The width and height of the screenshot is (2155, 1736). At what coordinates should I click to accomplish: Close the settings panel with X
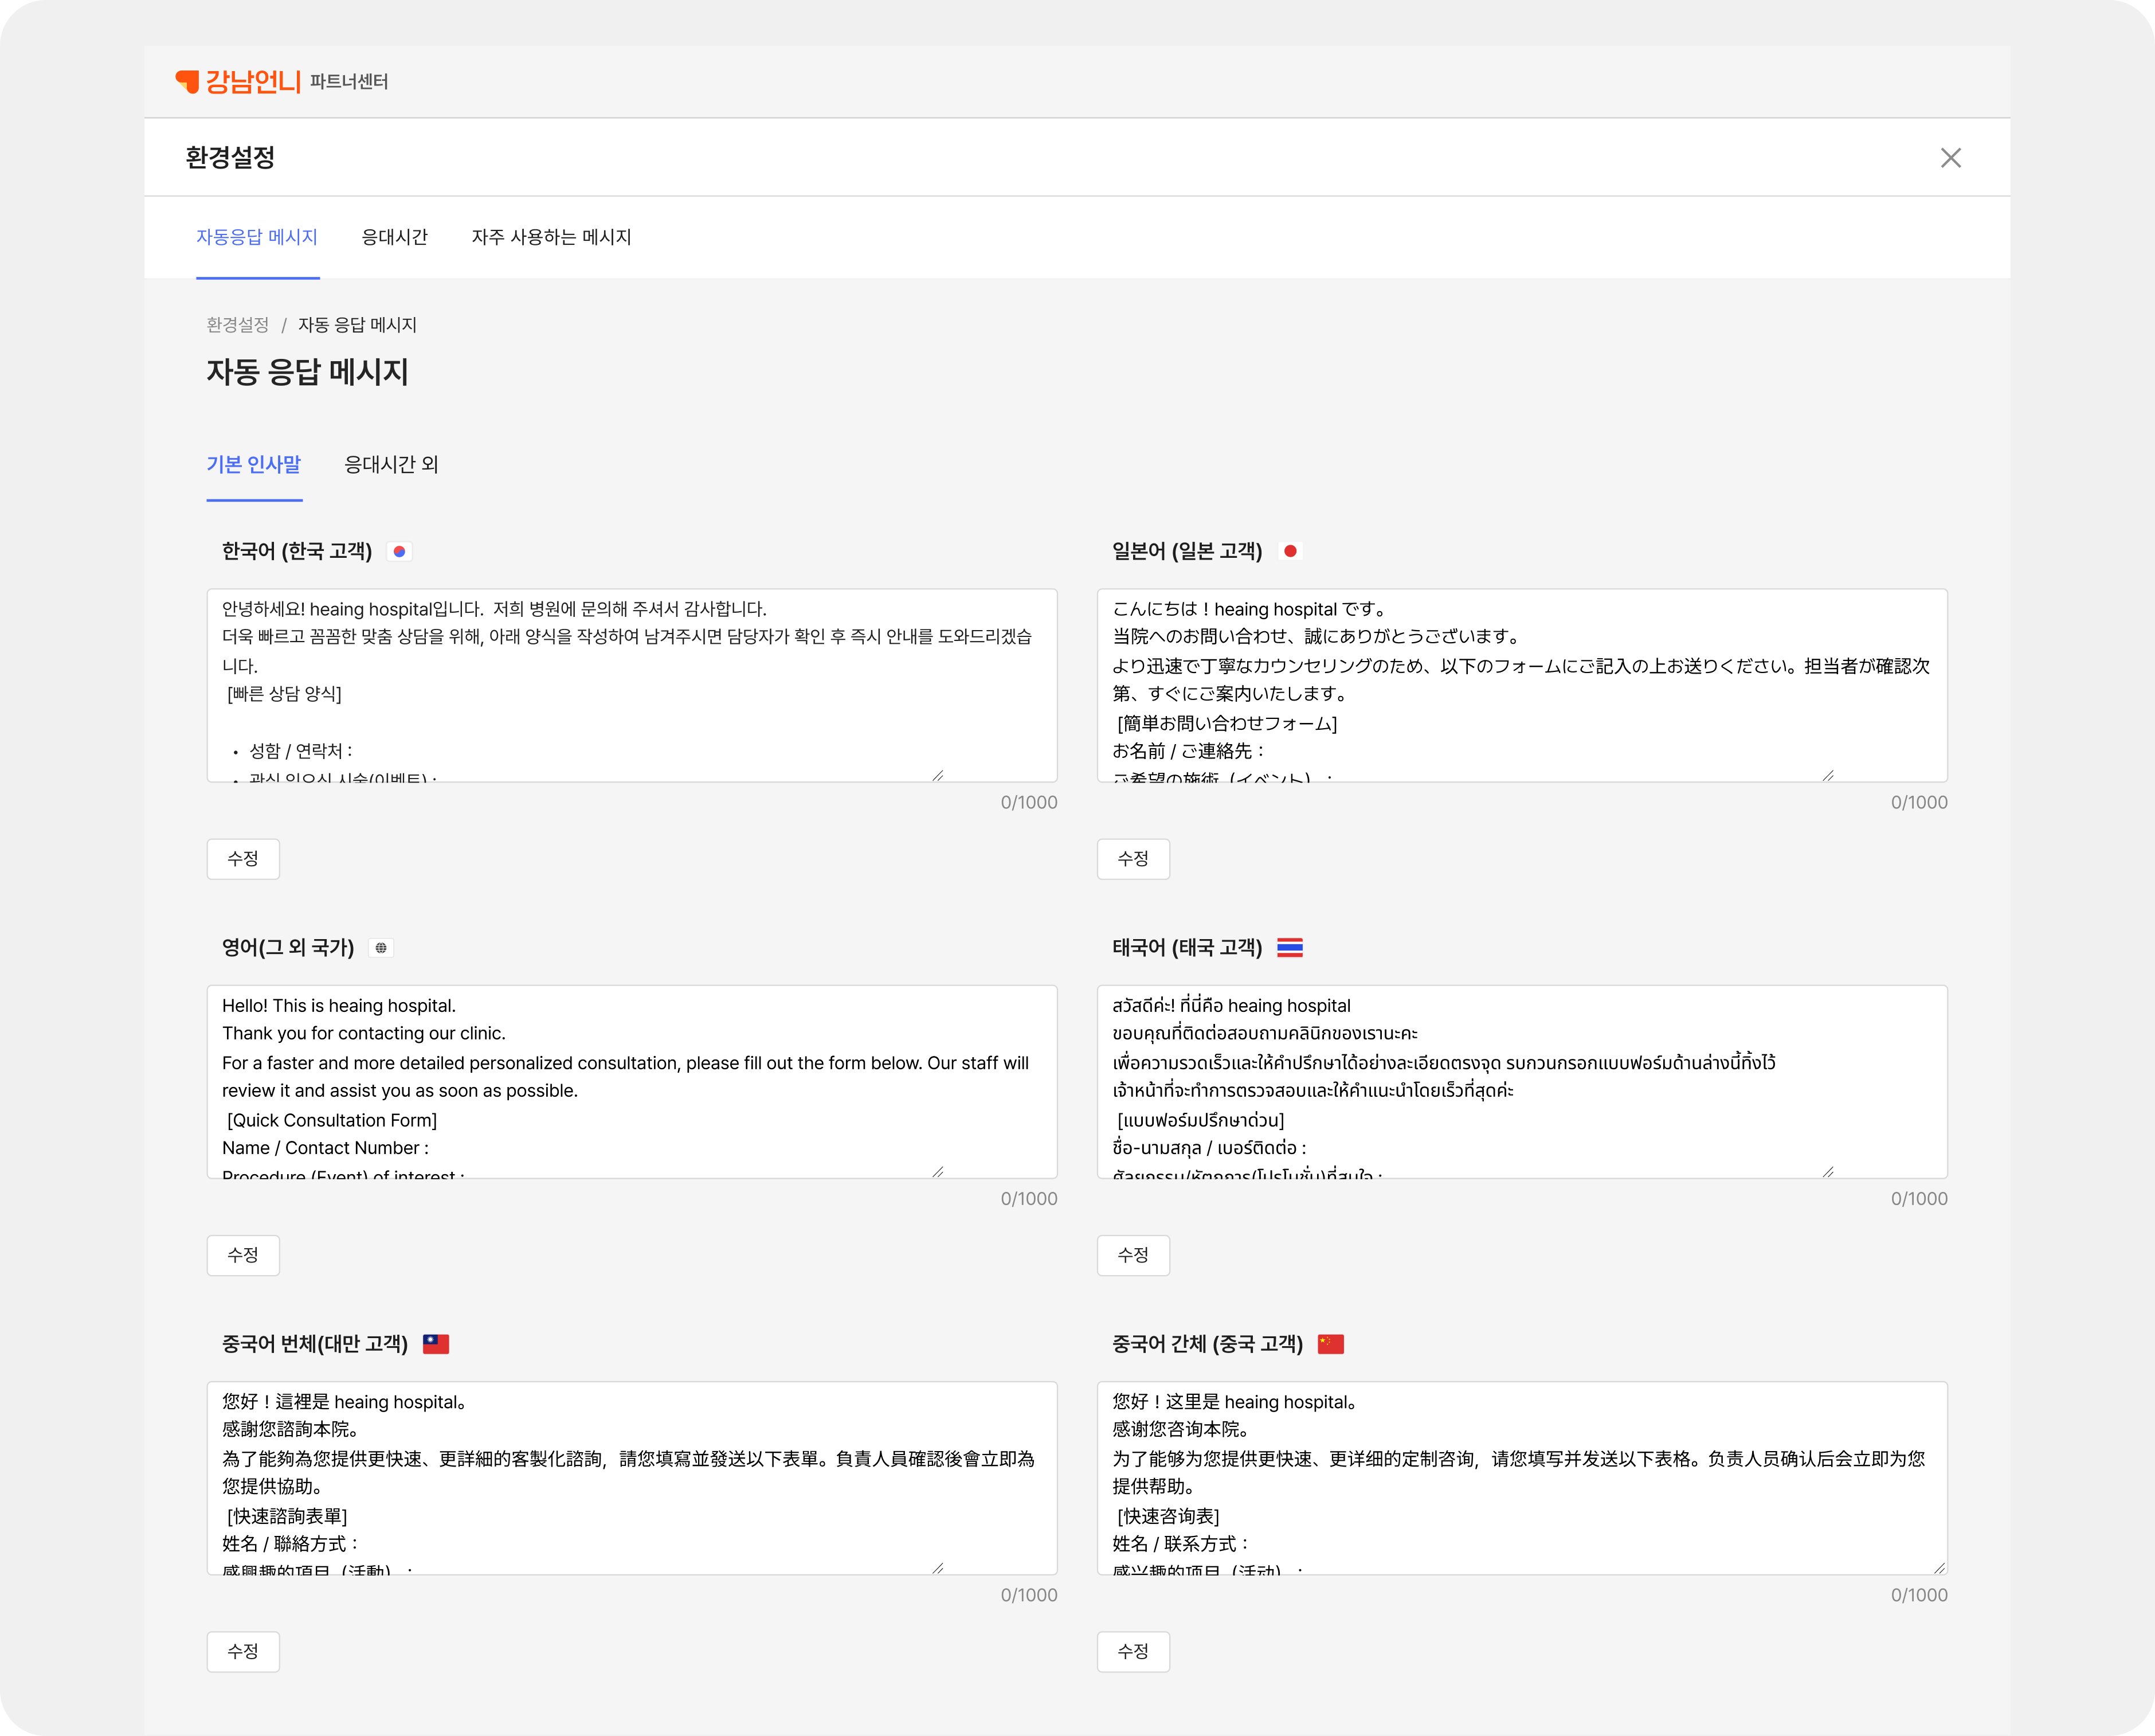1950,158
